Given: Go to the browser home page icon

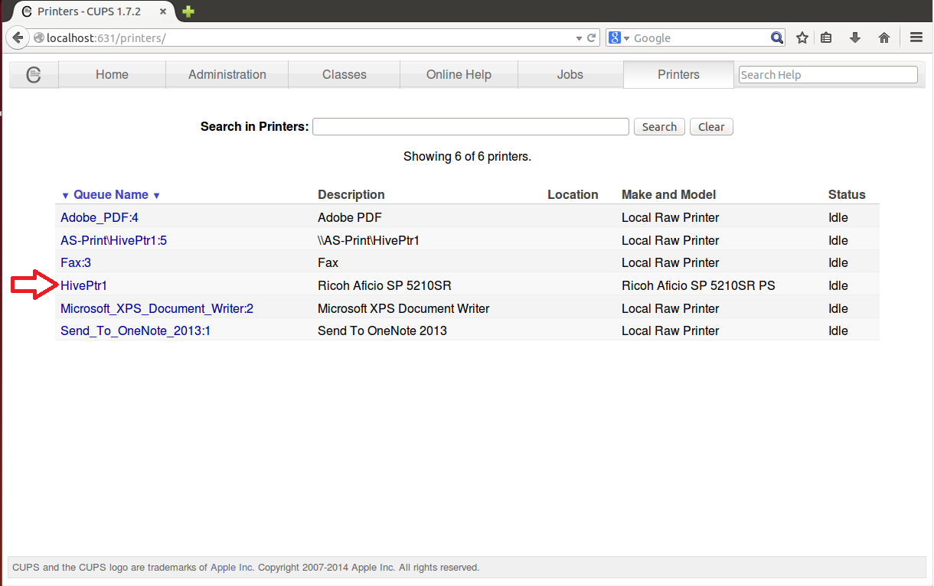Looking at the screenshot, I should tap(884, 37).
